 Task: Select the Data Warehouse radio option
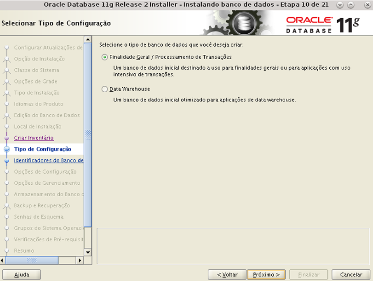105,89
